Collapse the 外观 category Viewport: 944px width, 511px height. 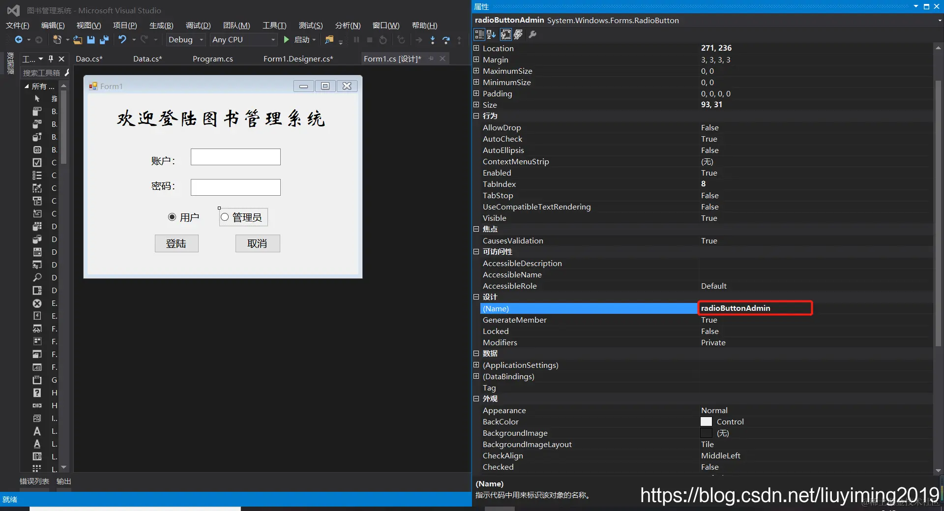[x=476, y=399]
